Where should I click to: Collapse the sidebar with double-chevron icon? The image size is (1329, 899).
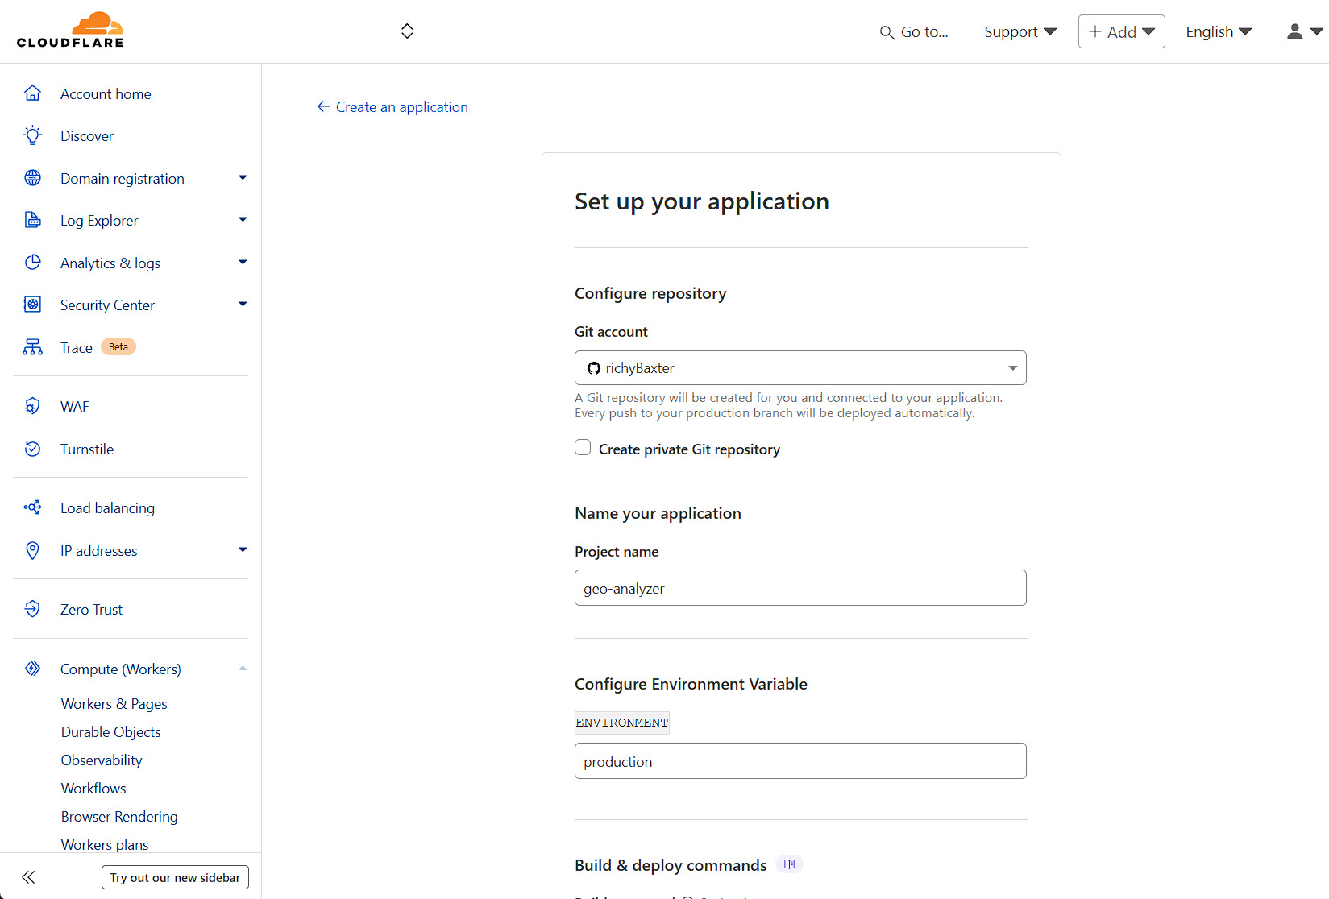(29, 877)
